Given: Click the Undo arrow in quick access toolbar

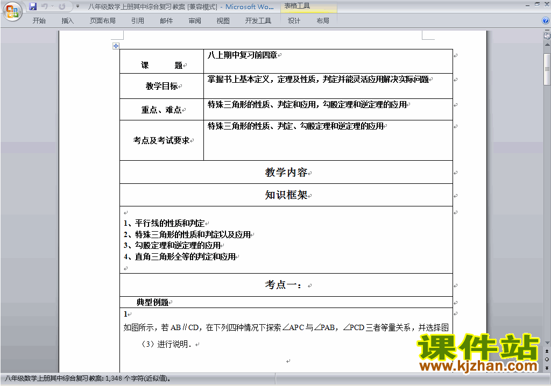Looking at the screenshot, I should [45, 6].
